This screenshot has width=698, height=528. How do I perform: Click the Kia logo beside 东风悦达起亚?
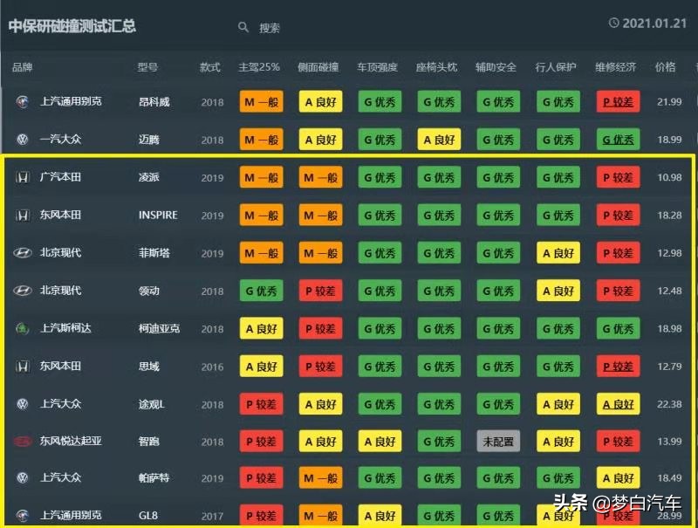click(x=23, y=442)
